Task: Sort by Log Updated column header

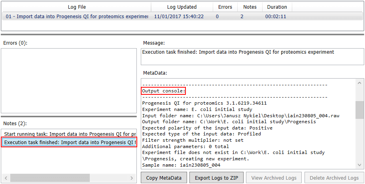Action: pyautogui.click(x=182, y=7)
